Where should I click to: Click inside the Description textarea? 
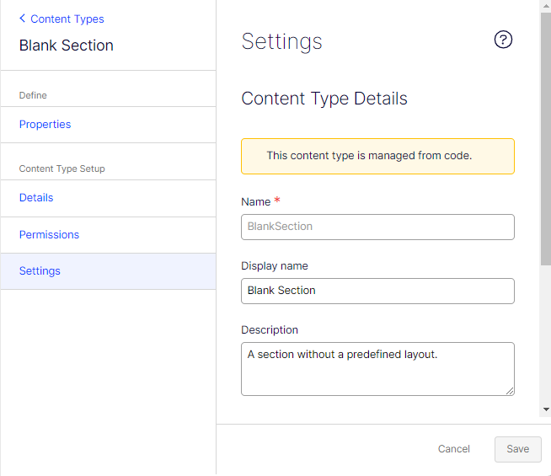pyautogui.click(x=377, y=369)
